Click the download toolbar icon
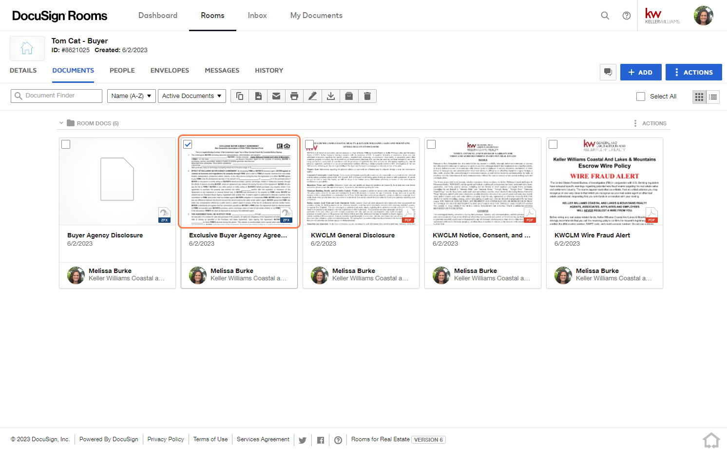Screen dimensions: 727x468 [x=331, y=96]
